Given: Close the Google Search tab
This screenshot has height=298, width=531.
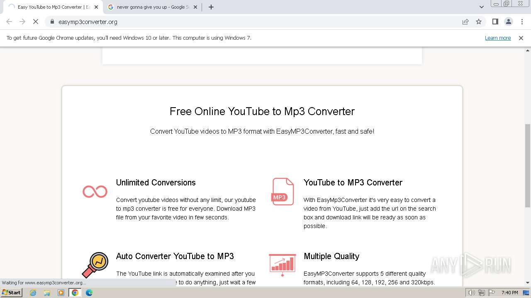Looking at the screenshot, I should 195,7.
